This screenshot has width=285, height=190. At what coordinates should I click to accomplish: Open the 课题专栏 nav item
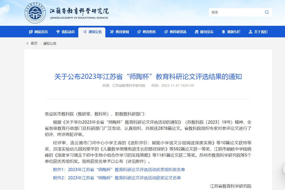(231, 32)
